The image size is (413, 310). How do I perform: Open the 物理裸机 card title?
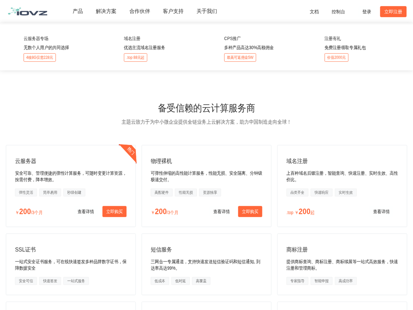tap(161, 161)
